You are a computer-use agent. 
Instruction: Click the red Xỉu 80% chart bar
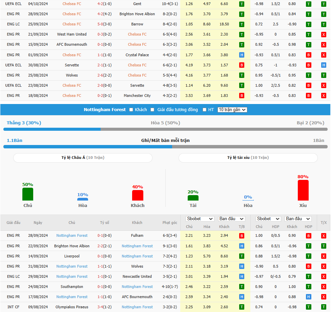point(303,190)
